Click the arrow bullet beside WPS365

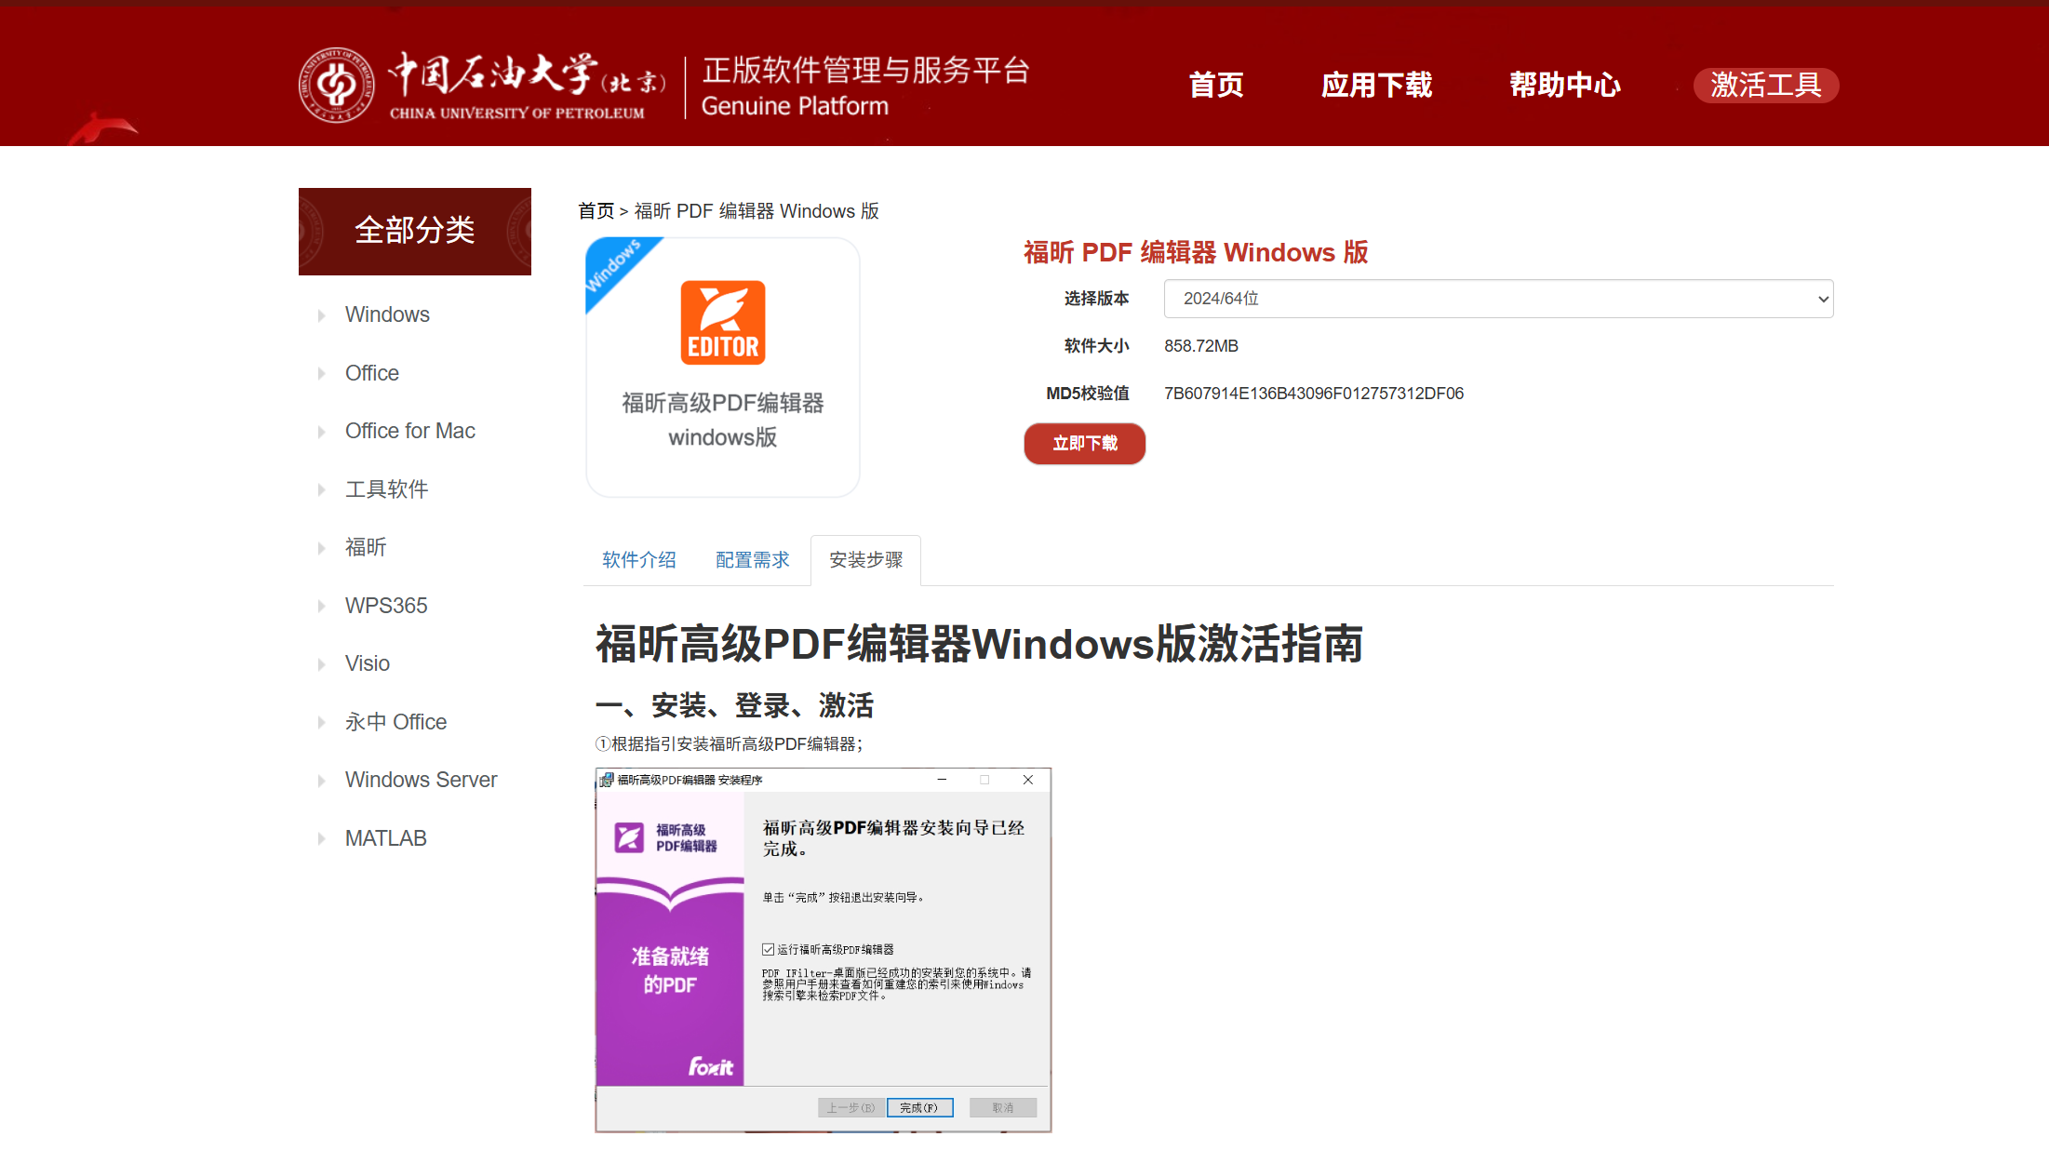322,607
